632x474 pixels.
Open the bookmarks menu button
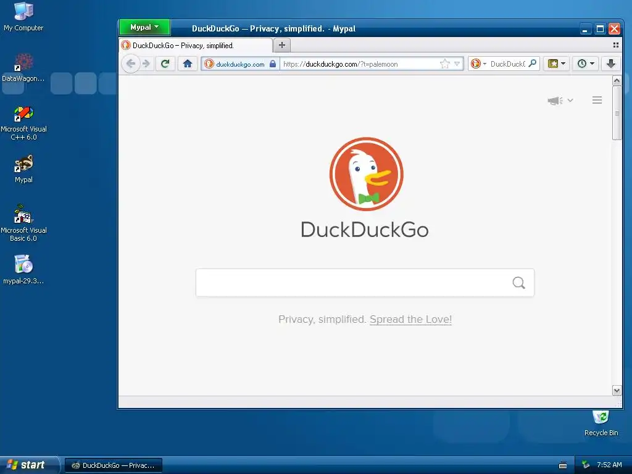click(553, 64)
